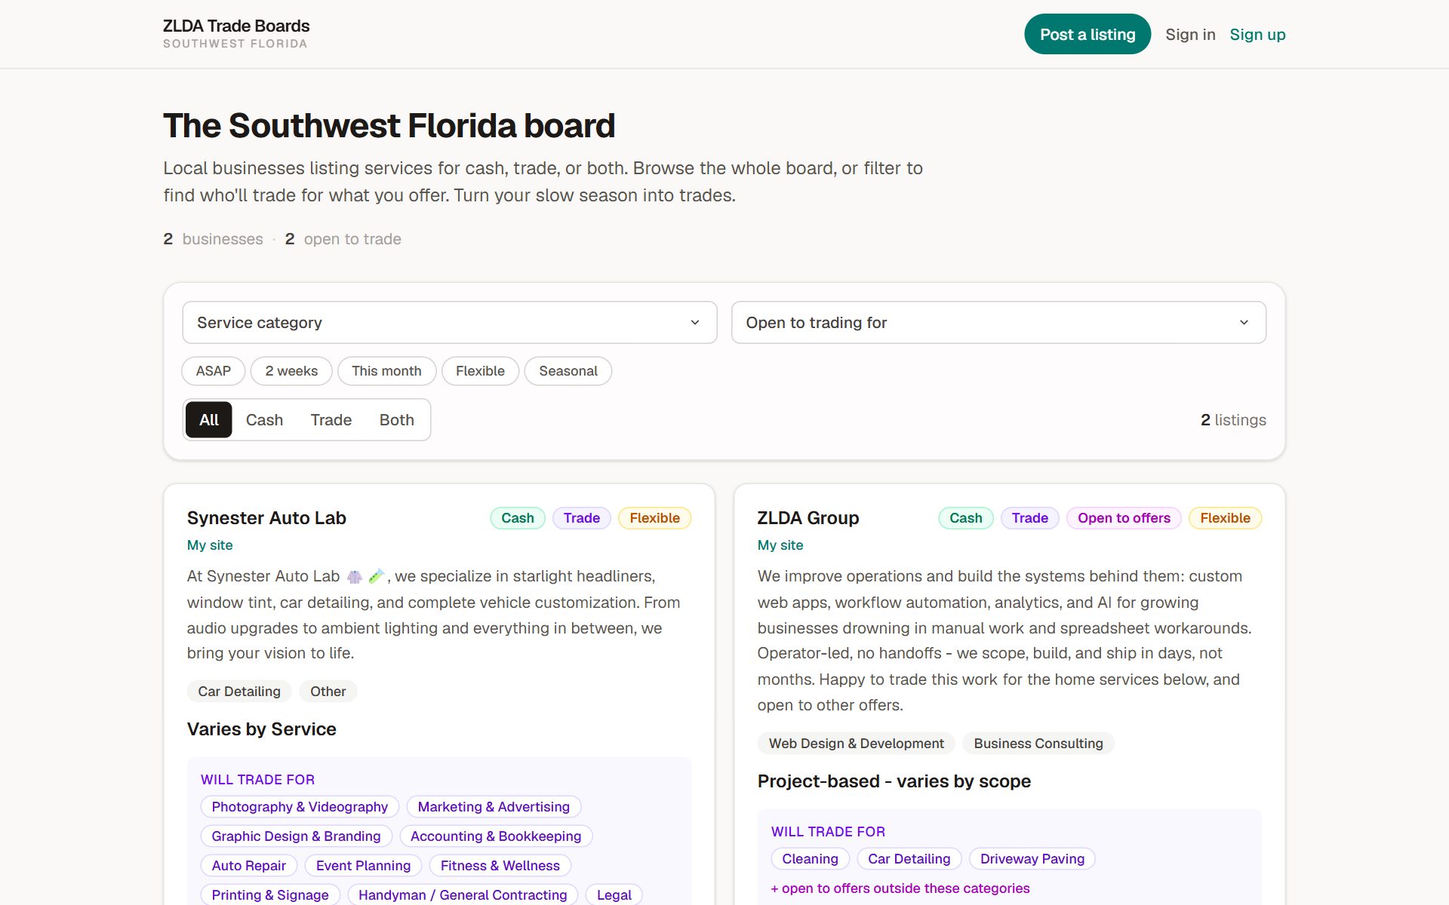This screenshot has width=1449, height=905.
Task: Click the Marketing & Advertising trade tag
Action: (494, 807)
